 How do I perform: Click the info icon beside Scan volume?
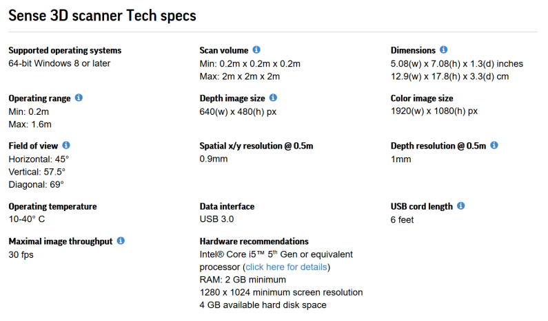tap(256, 49)
